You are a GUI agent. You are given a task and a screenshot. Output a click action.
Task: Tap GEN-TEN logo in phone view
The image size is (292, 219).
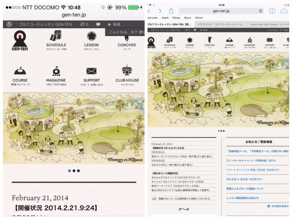tap(20, 40)
